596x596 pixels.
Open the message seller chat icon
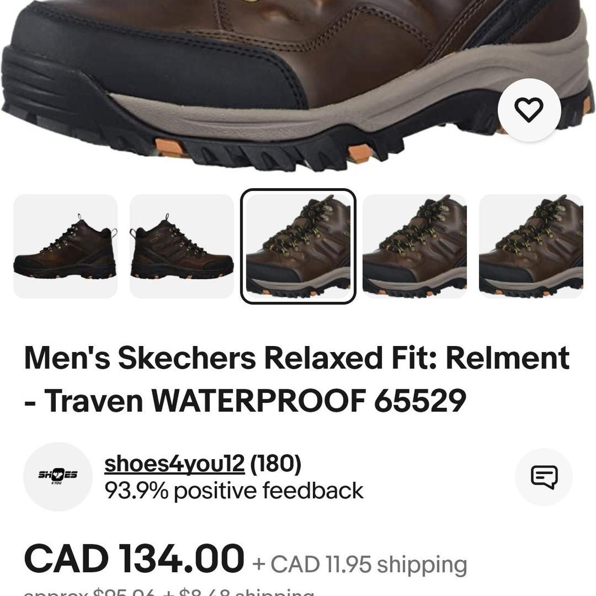point(544,477)
